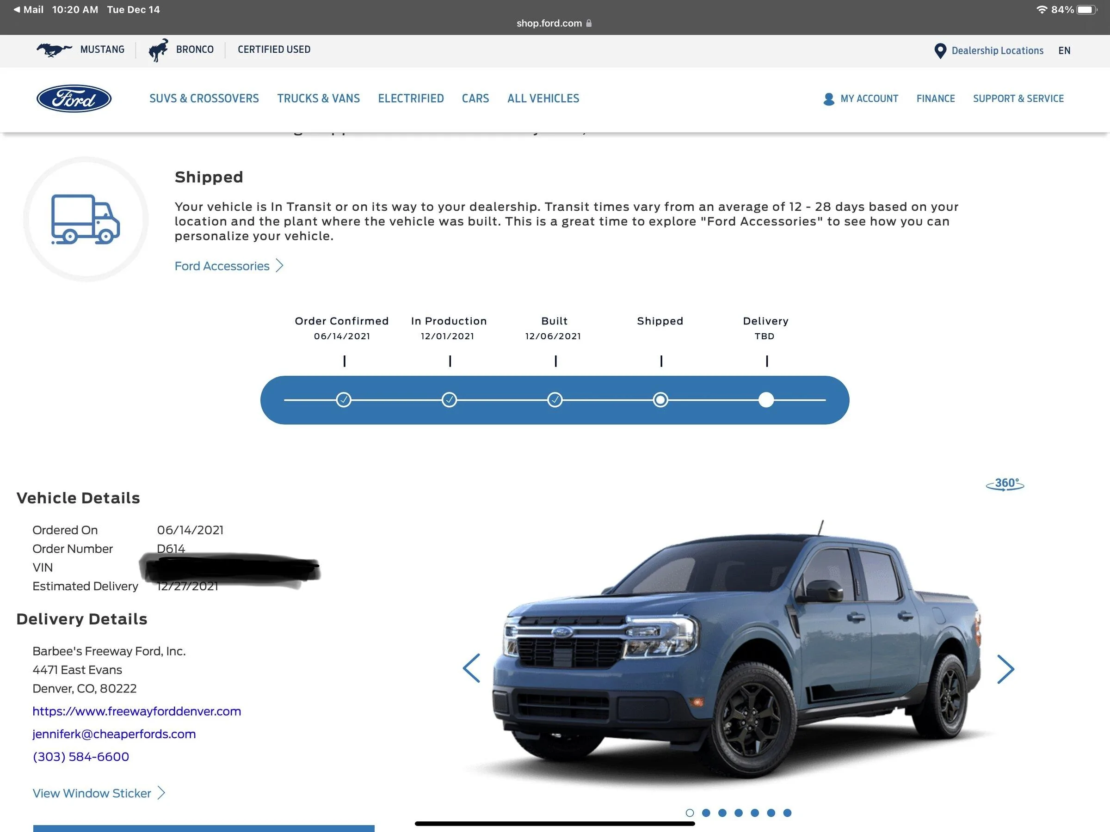This screenshot has height=832, width=1110.
Task: Click the Mustang pony logo icon
Action: 54,49
